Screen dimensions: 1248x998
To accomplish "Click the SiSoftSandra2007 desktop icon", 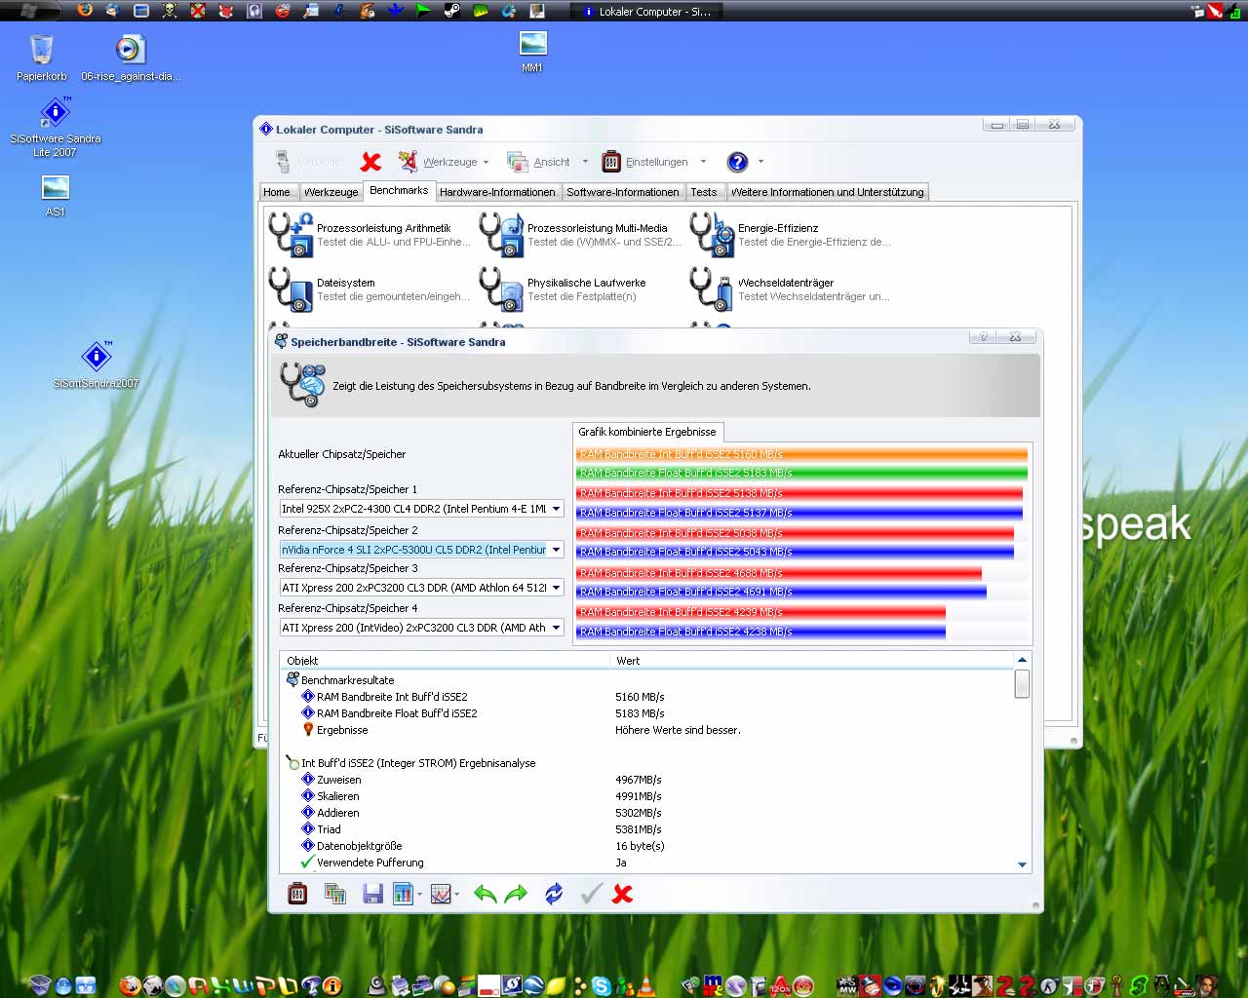I will tap(96, 365).
